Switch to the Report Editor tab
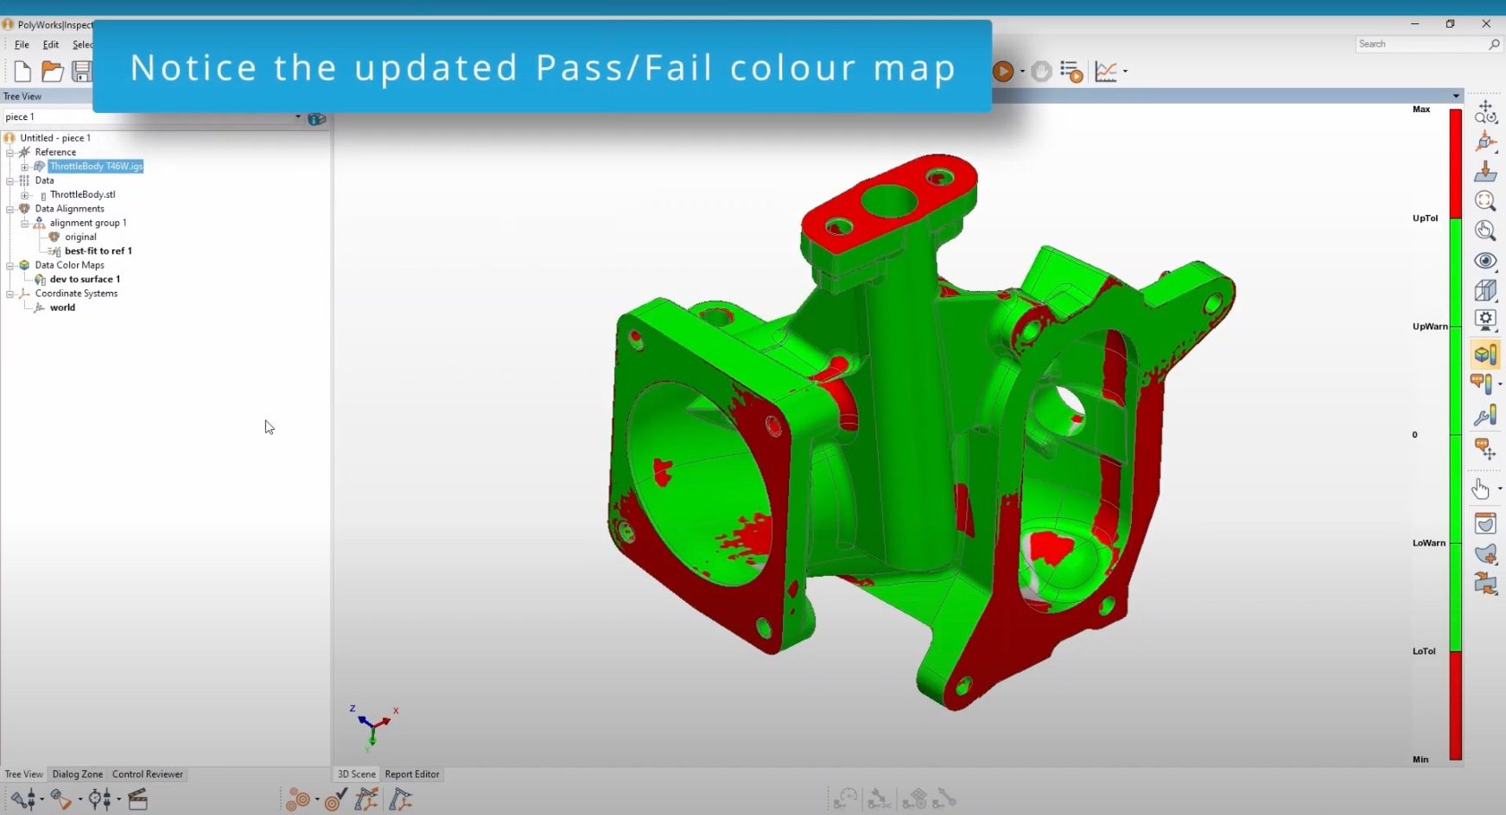Screen dimensions: 1506x815 coord(412,774)
